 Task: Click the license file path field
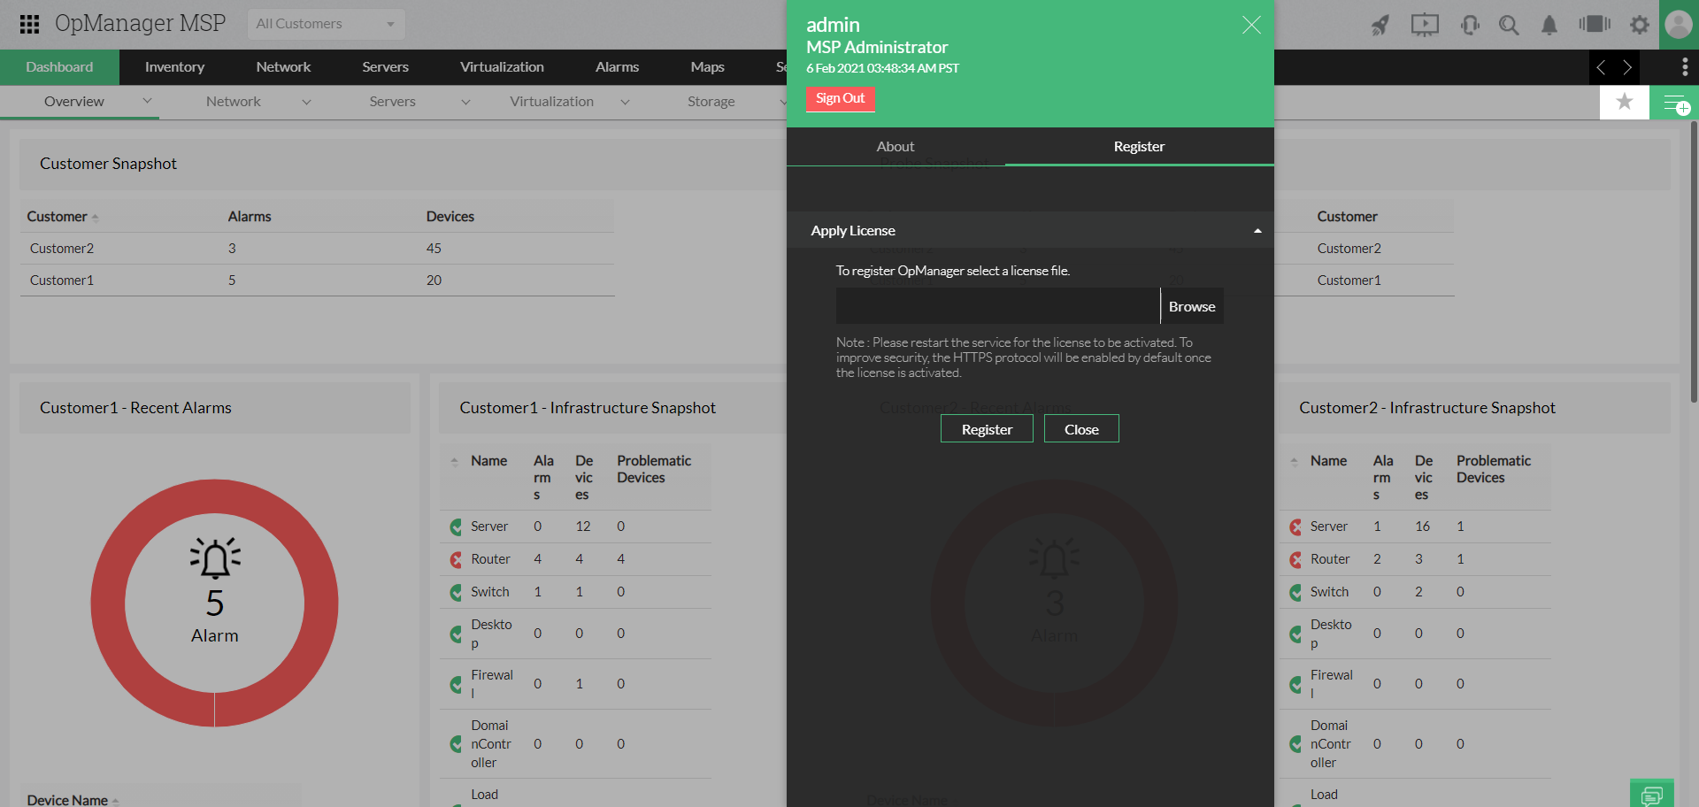(x=998, y=306)
